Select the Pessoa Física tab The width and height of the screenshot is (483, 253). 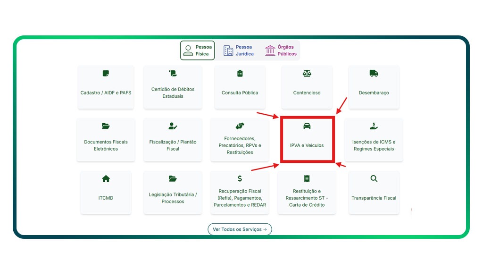(197, 51)
